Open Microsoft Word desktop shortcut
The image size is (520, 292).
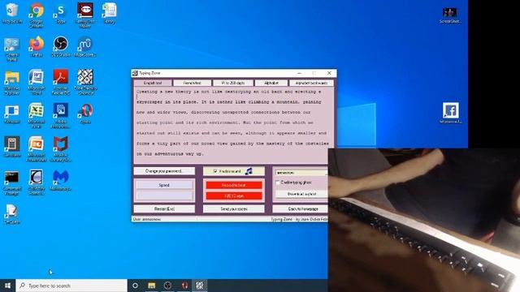(x=36, y=81)
